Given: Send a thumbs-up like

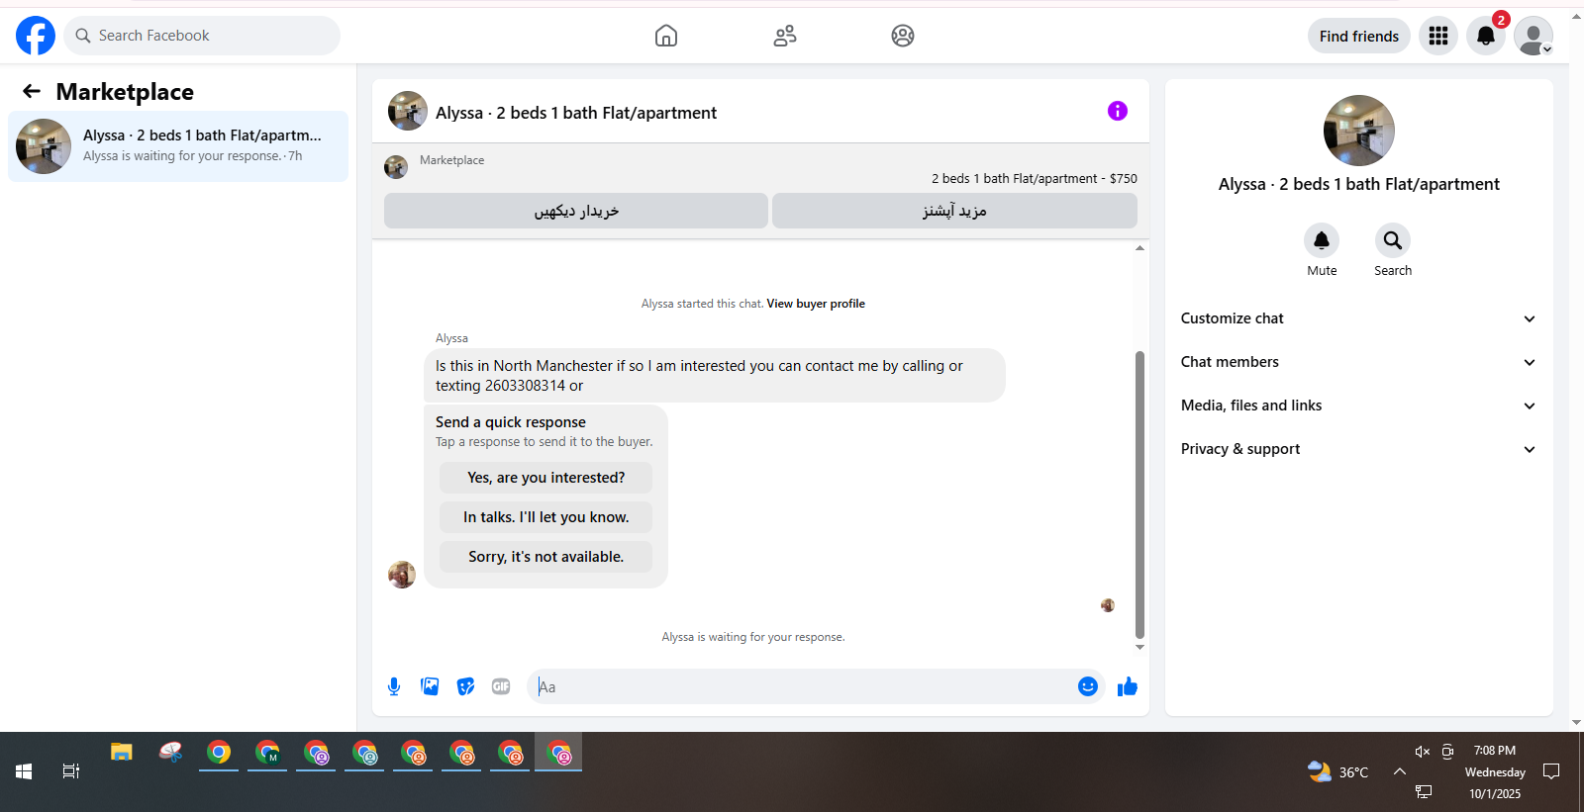Looking at the screenshot, I should click(x=1128, y=686).
